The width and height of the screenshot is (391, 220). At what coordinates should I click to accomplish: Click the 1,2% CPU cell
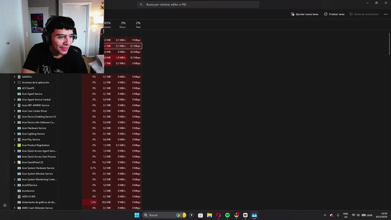pyautogui.click(x=90, y=202)
